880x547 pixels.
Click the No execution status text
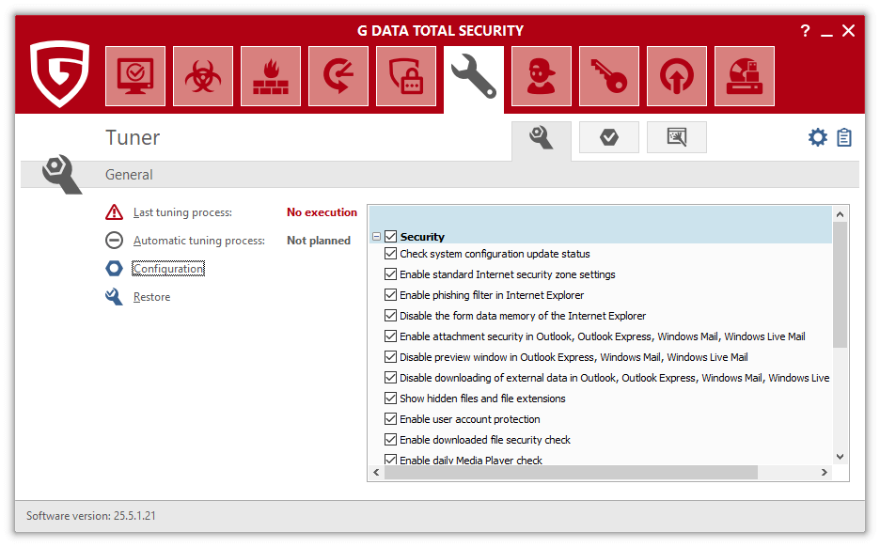322,212
